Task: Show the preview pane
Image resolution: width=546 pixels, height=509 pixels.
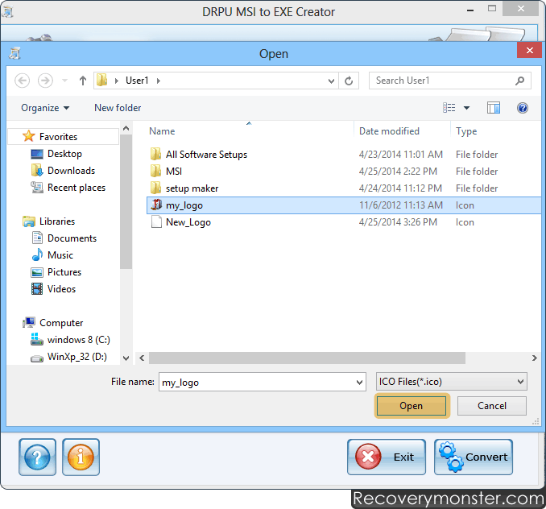Action: pyautogui.click(x=494, y=108)
